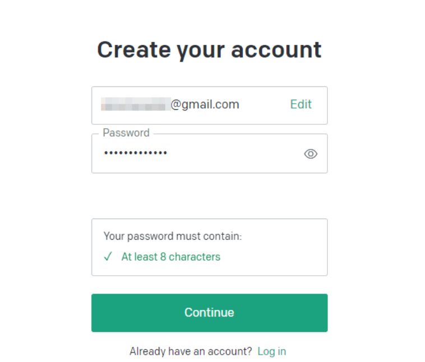Click the '@gmail.com' email text
Viewport: 425px width, 362px height.
point(205,105)
